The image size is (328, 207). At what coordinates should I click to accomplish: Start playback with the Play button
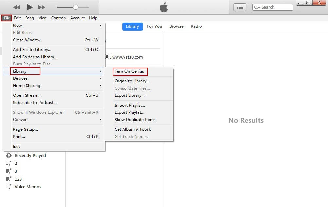pos(29,7)
